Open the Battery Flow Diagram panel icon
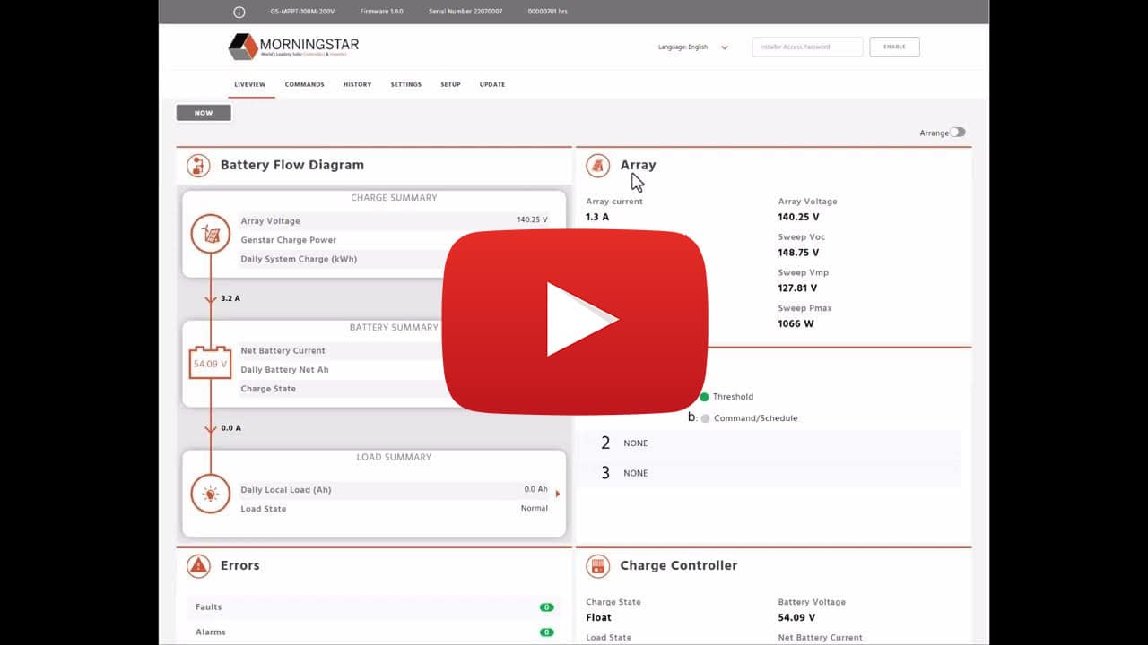 198,166
